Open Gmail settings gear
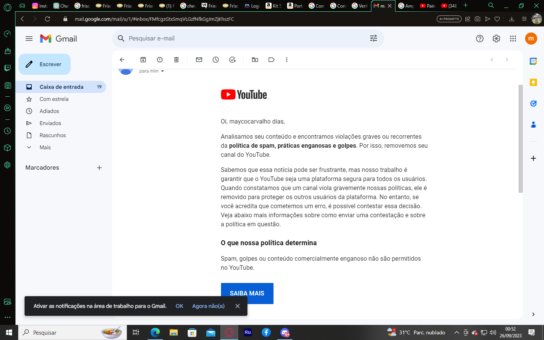Screen dimensions: 544x340 [496, 39]
